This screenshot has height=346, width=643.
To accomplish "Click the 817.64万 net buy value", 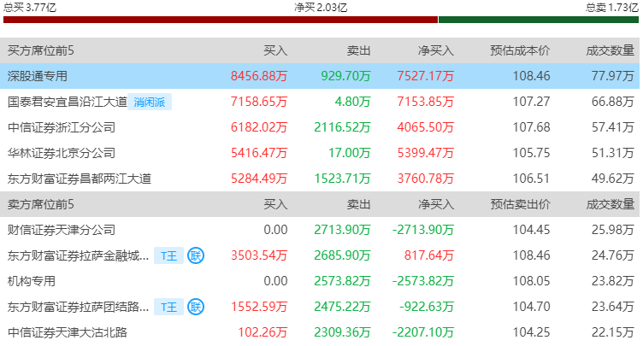I will 429,255.
